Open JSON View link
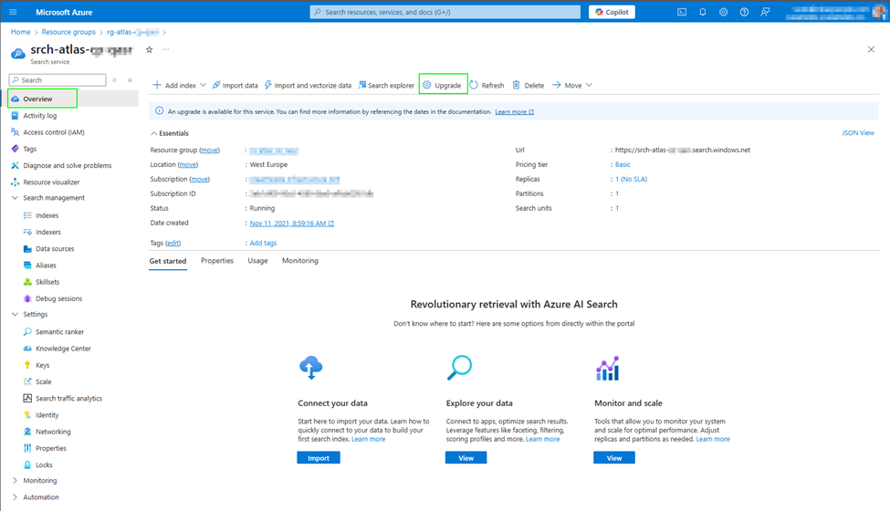 [858, 132]
